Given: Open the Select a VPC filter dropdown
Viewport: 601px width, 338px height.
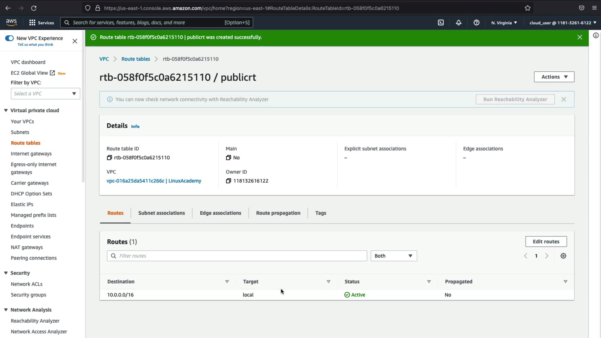Looking at the screenshot, I should [45, 94].
